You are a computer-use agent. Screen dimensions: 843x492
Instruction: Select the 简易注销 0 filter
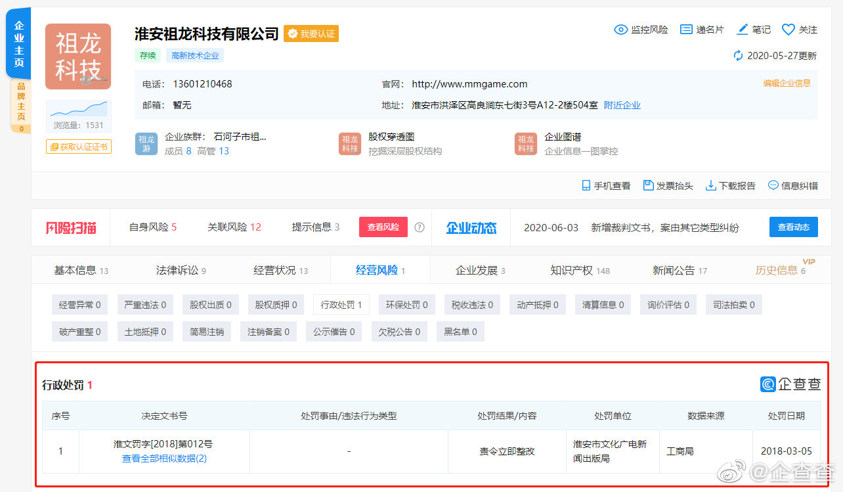tap(207, 332)
